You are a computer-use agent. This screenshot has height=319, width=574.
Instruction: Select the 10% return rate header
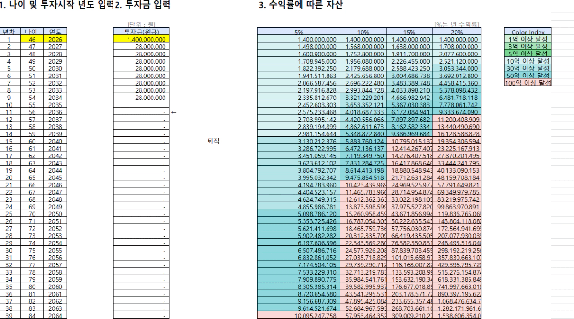click(363, 32)
